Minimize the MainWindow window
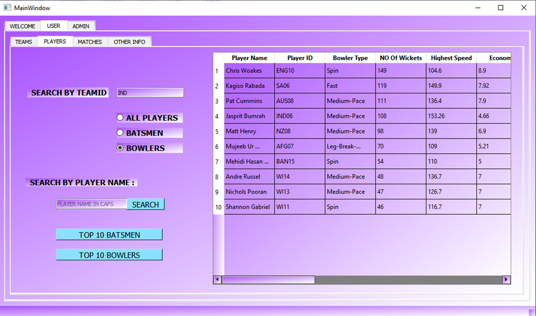 [x=478, y=8]
